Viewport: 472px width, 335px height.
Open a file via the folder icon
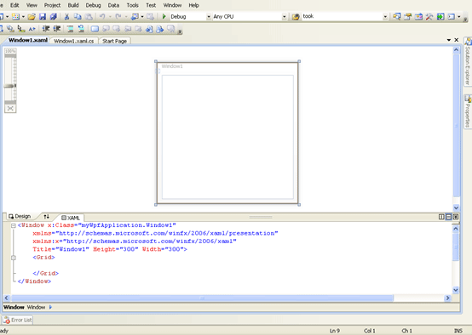pos(32,16)
